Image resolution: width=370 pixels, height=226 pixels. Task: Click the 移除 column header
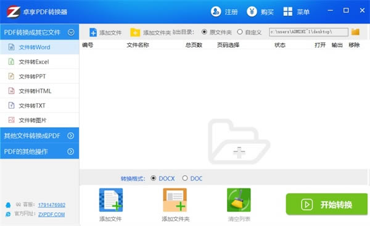(x=354, y=45)
